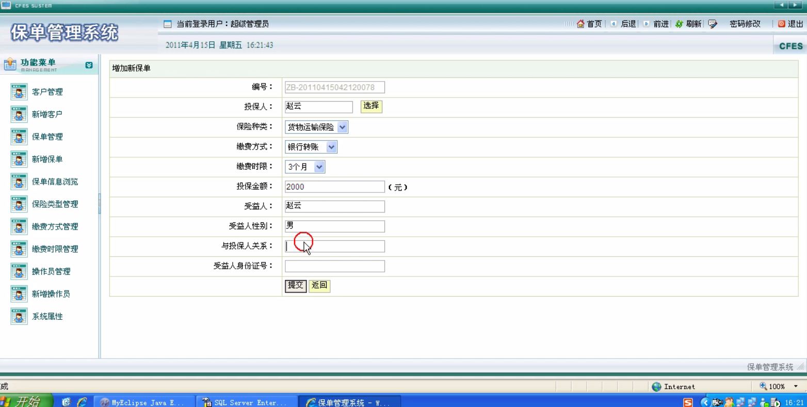Click the 前进 link
Viewport: 807px width, 407px height.
[x=661, y=24]
